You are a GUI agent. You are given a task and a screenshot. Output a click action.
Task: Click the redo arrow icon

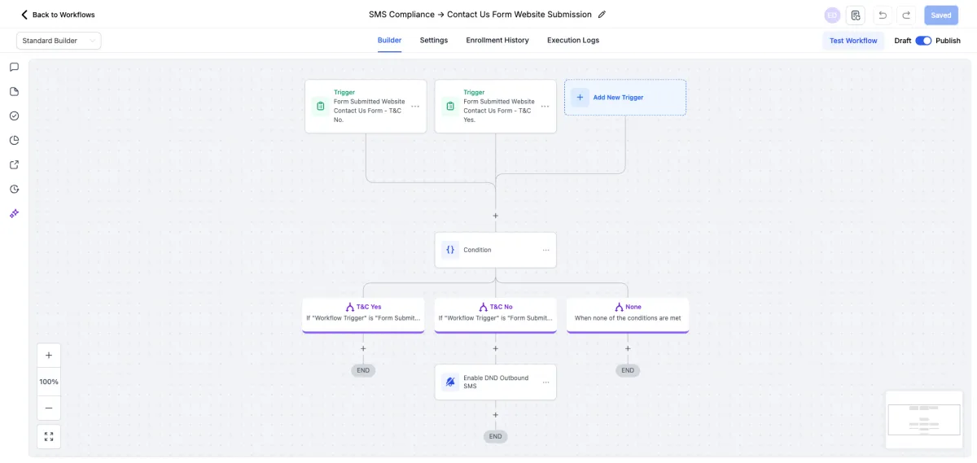907,15
